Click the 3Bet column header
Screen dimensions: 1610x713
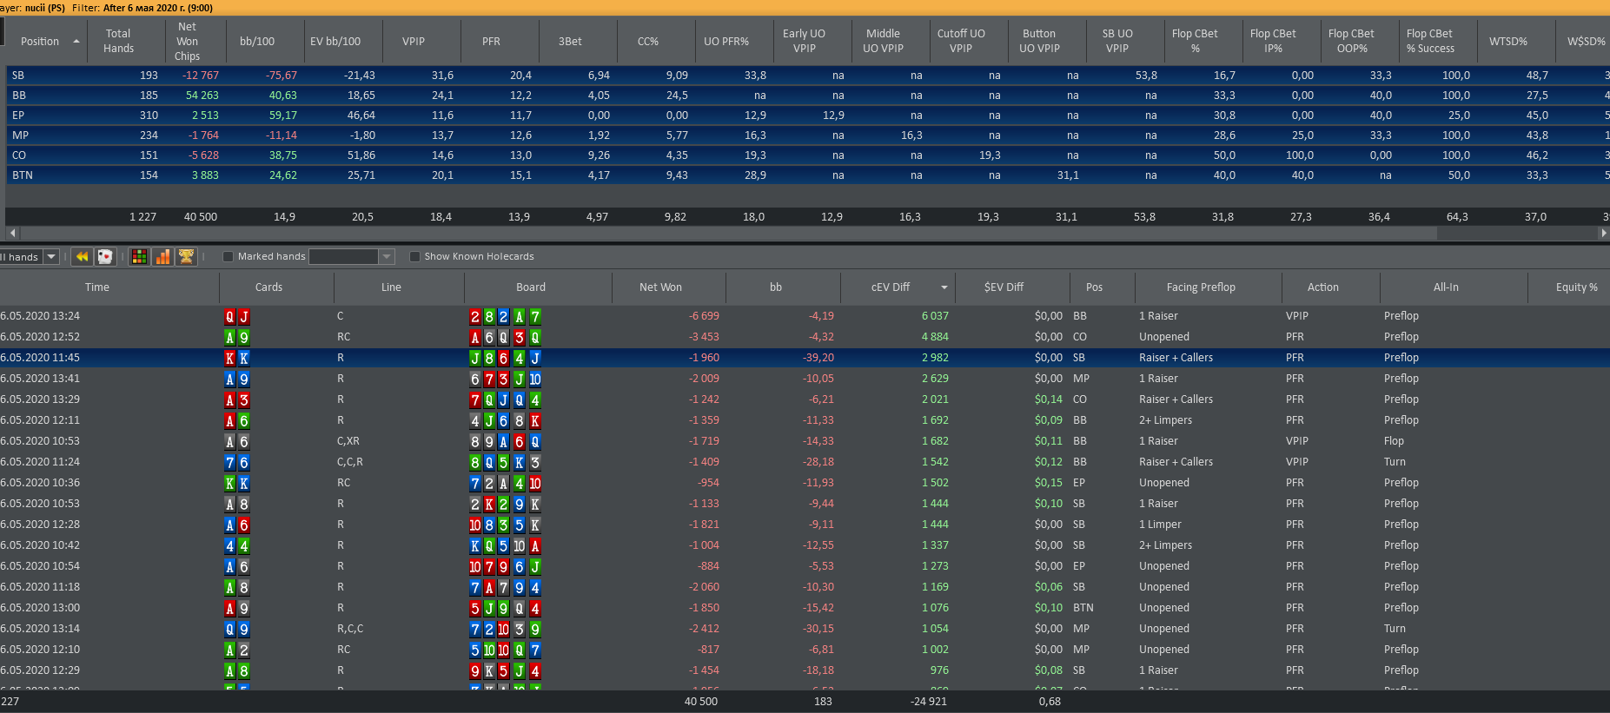(570, 41)
